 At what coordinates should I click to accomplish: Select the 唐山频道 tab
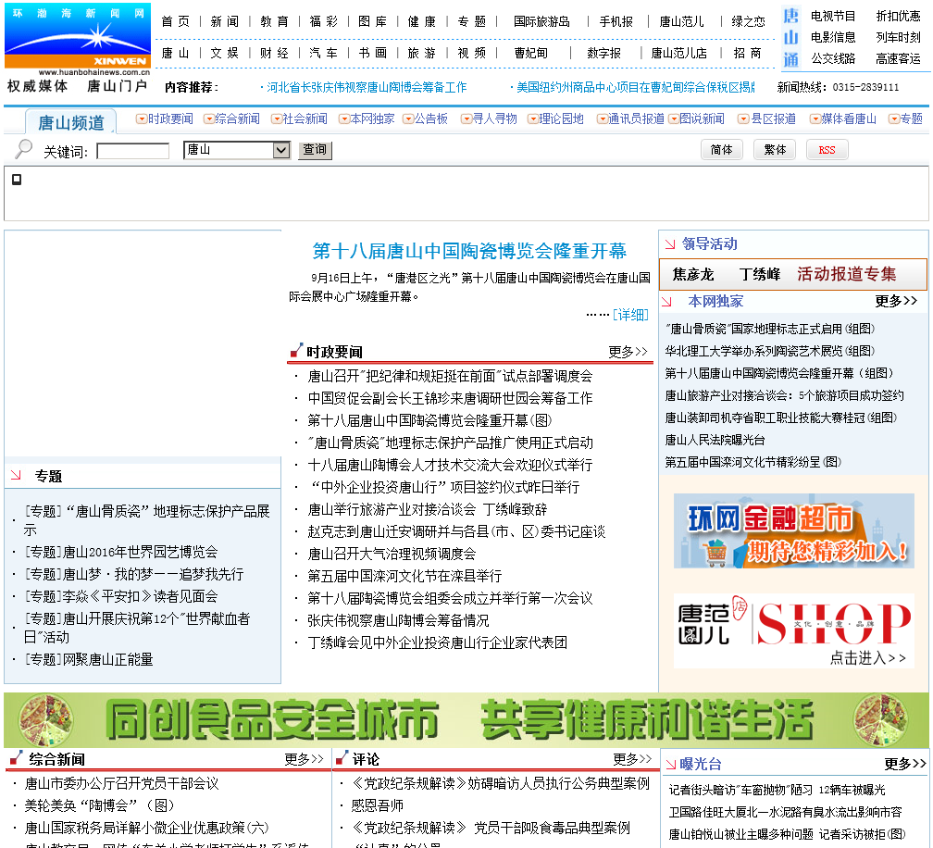point(71,122)
